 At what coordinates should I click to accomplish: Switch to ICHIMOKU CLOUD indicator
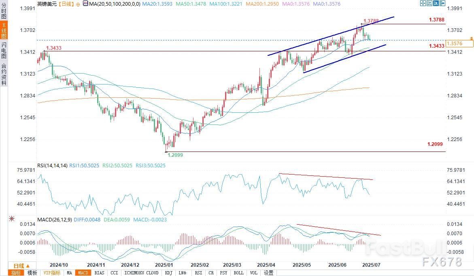coord(141,273)
